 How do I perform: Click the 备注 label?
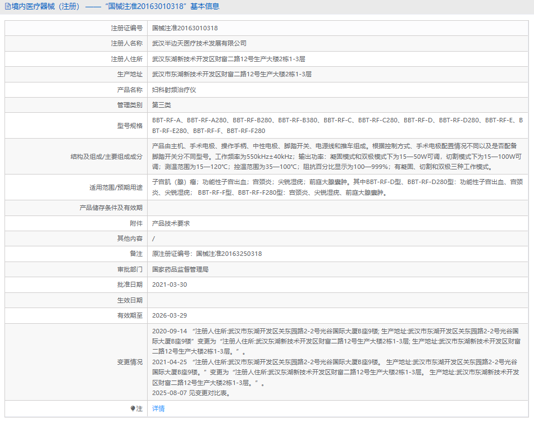136,254
